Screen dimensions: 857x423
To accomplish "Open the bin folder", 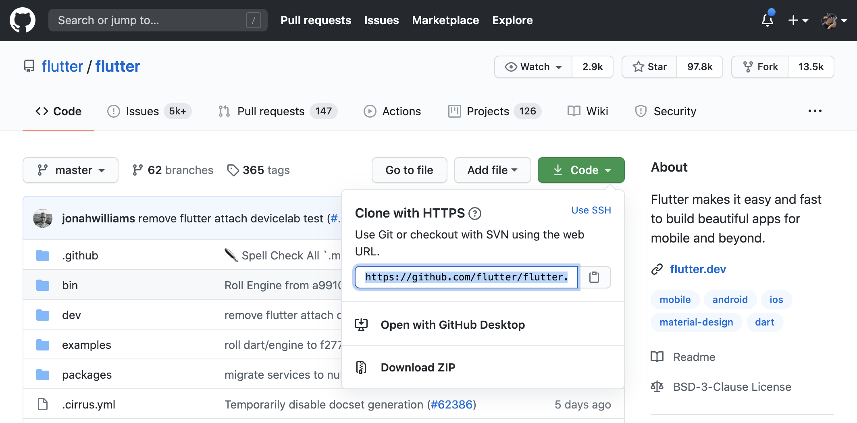I will pyautogui.click(x=70, y=285).
